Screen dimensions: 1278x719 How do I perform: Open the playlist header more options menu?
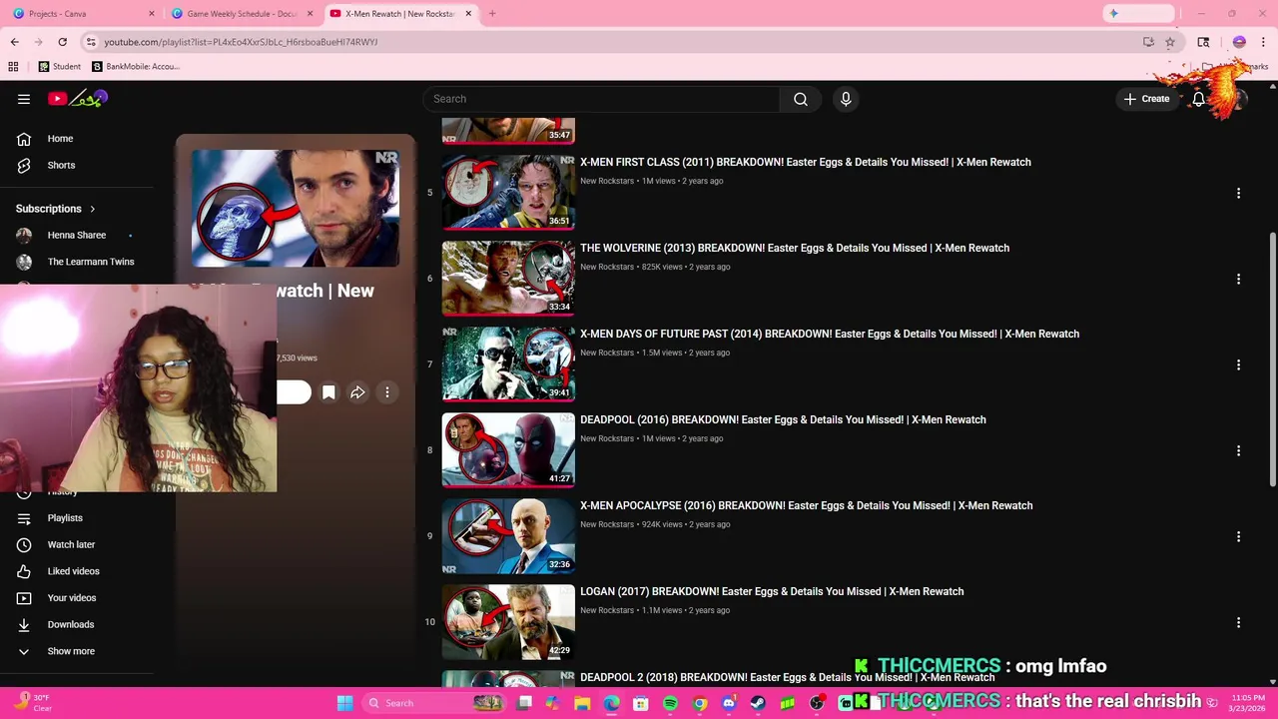point(387,392)
